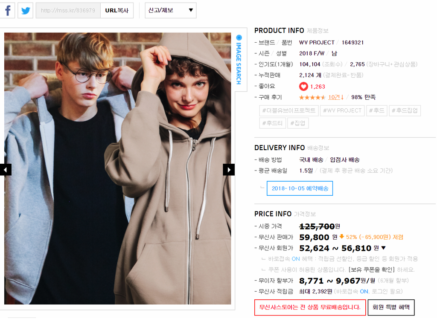Click the 2,765 cart and wishlist count
Viewport: 437px width, 319px height.
coord(357,64)
